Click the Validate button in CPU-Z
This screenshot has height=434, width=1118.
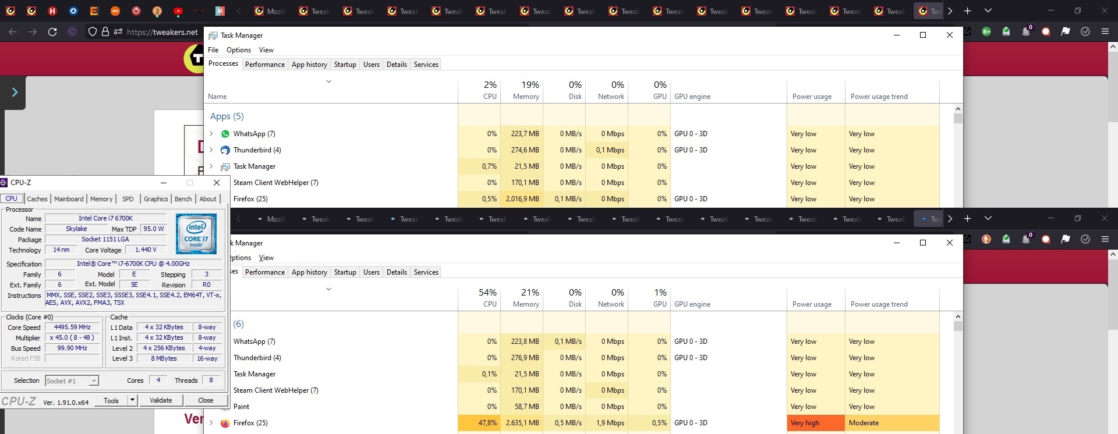tap(161, 400)
